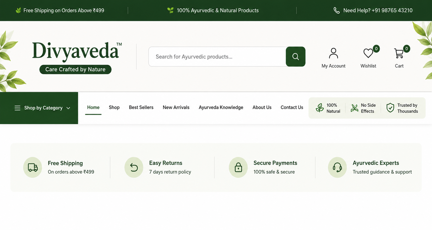This screenshot has width=432, height=230.
Task: Open My Account user icon
Action: click(333, 53)
